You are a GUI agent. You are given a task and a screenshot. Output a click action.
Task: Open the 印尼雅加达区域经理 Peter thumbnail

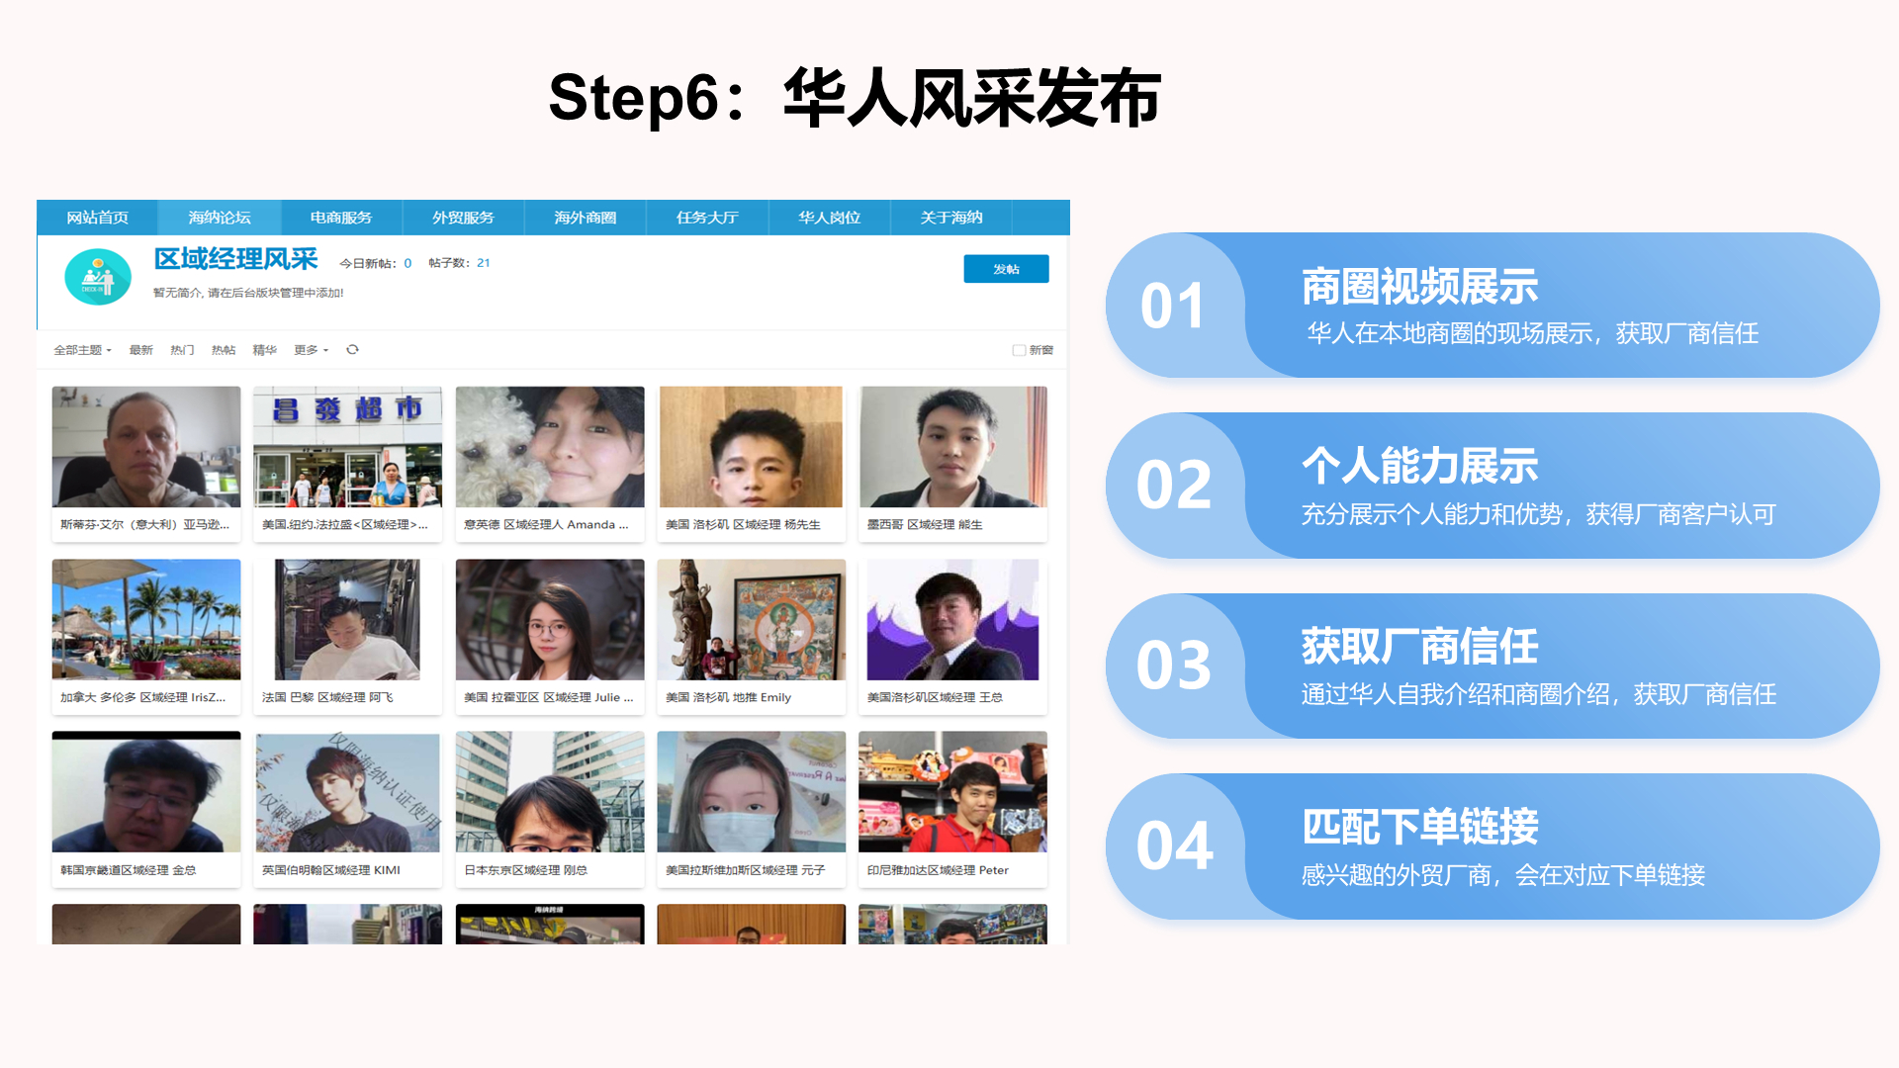click(x=952, y=792)
